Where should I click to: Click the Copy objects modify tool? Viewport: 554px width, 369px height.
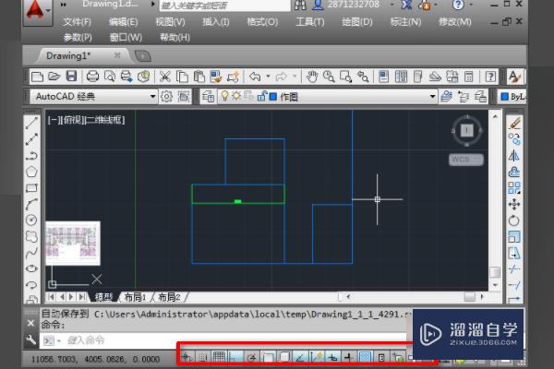click(x=514, y=139)
